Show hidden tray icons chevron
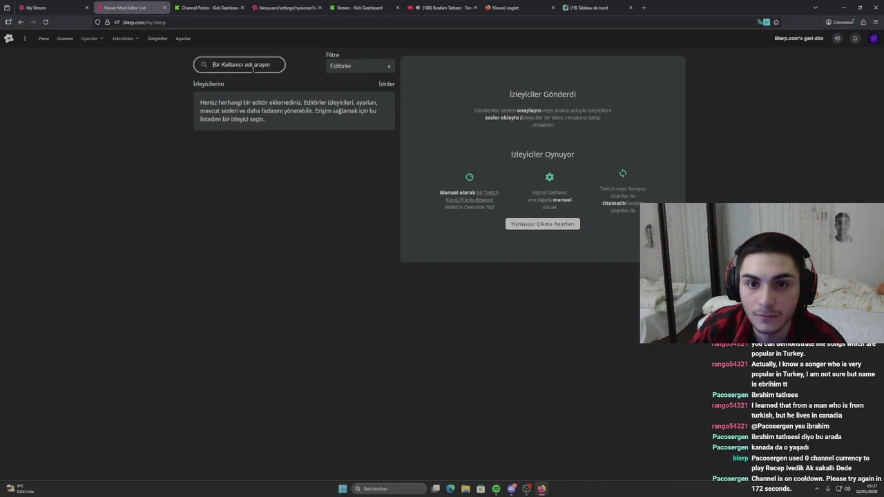Viewport: 884px width, 497px height. point(818,489)
